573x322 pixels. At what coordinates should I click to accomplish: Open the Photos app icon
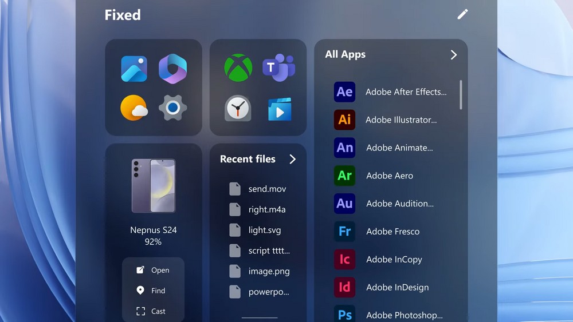click(x=134, y=69)
